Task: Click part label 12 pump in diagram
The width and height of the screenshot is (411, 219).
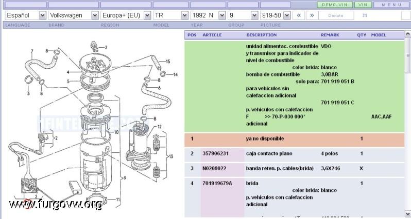Action: pos(159,127)
